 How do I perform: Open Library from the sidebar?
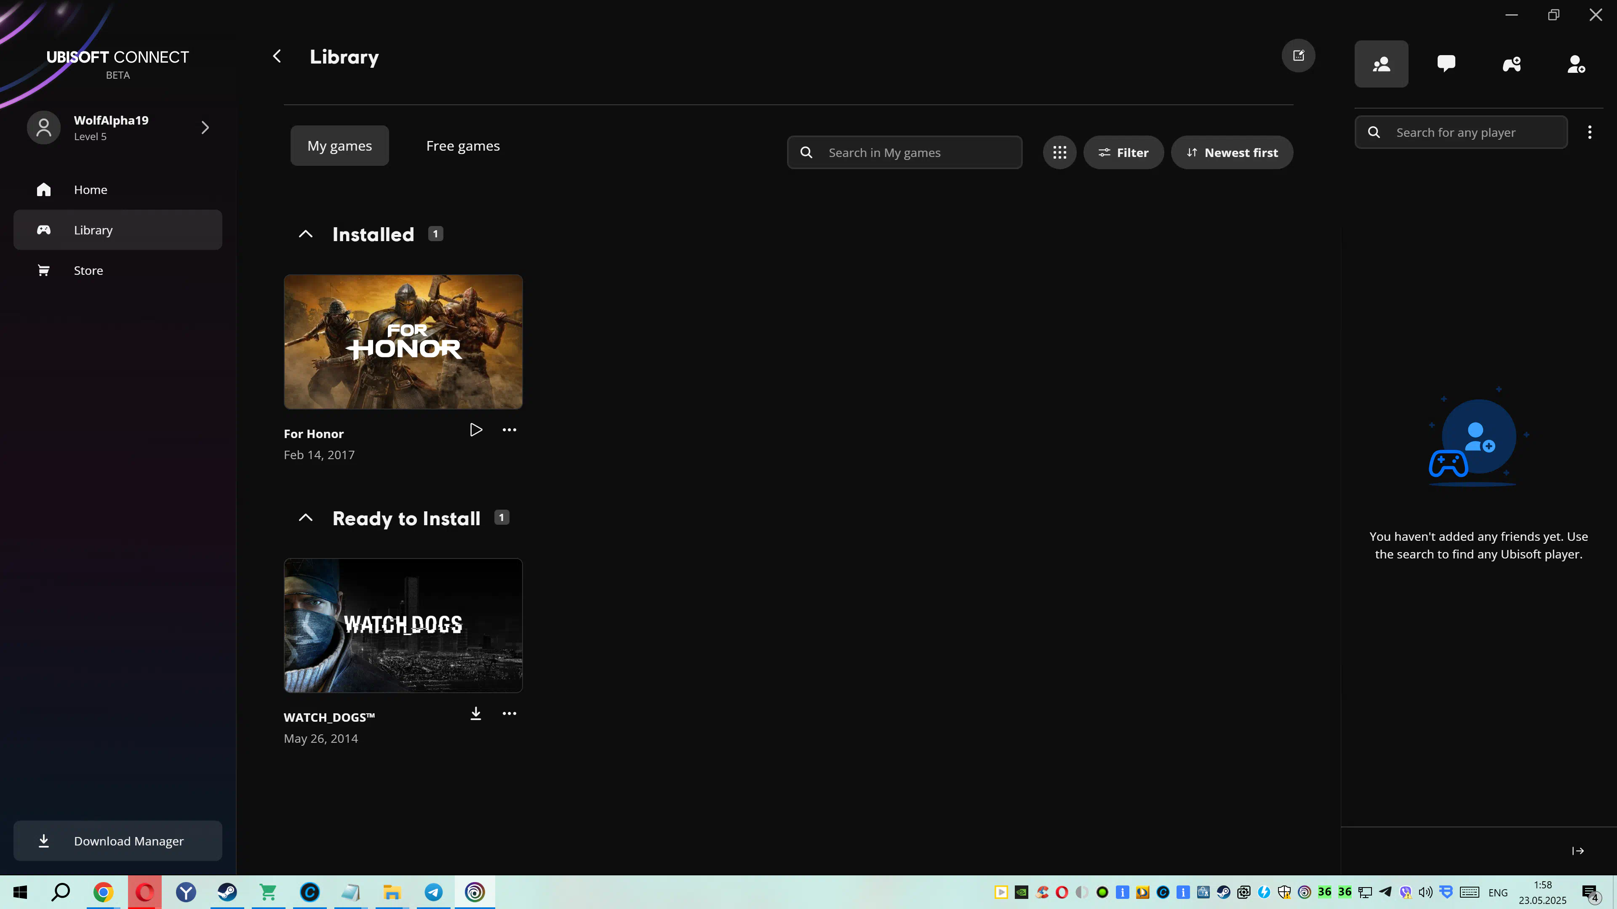click(117, 230)
